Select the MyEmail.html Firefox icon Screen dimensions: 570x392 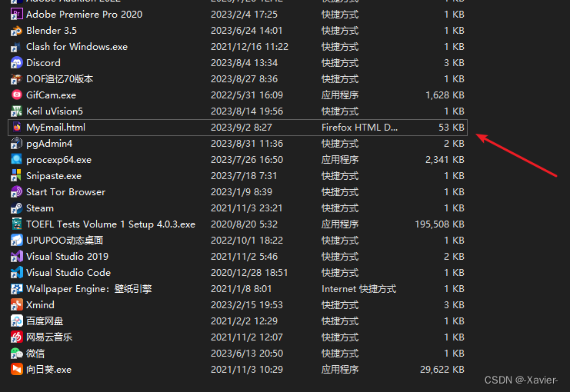[16, 128]
